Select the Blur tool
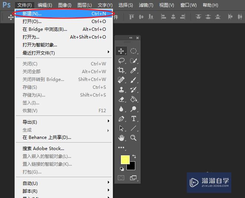Viewport: 245px width, 198px height. pos(121,109)
